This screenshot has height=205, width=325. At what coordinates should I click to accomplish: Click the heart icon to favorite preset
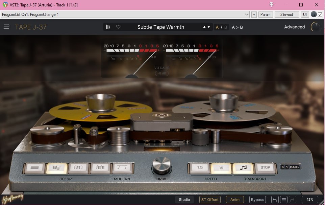118,27
